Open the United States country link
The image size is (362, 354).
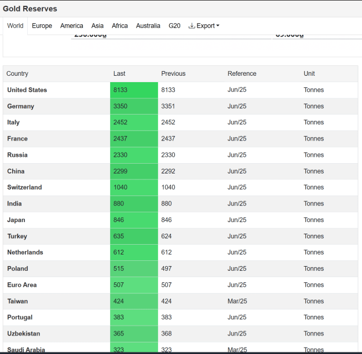(x=27, y=90)
